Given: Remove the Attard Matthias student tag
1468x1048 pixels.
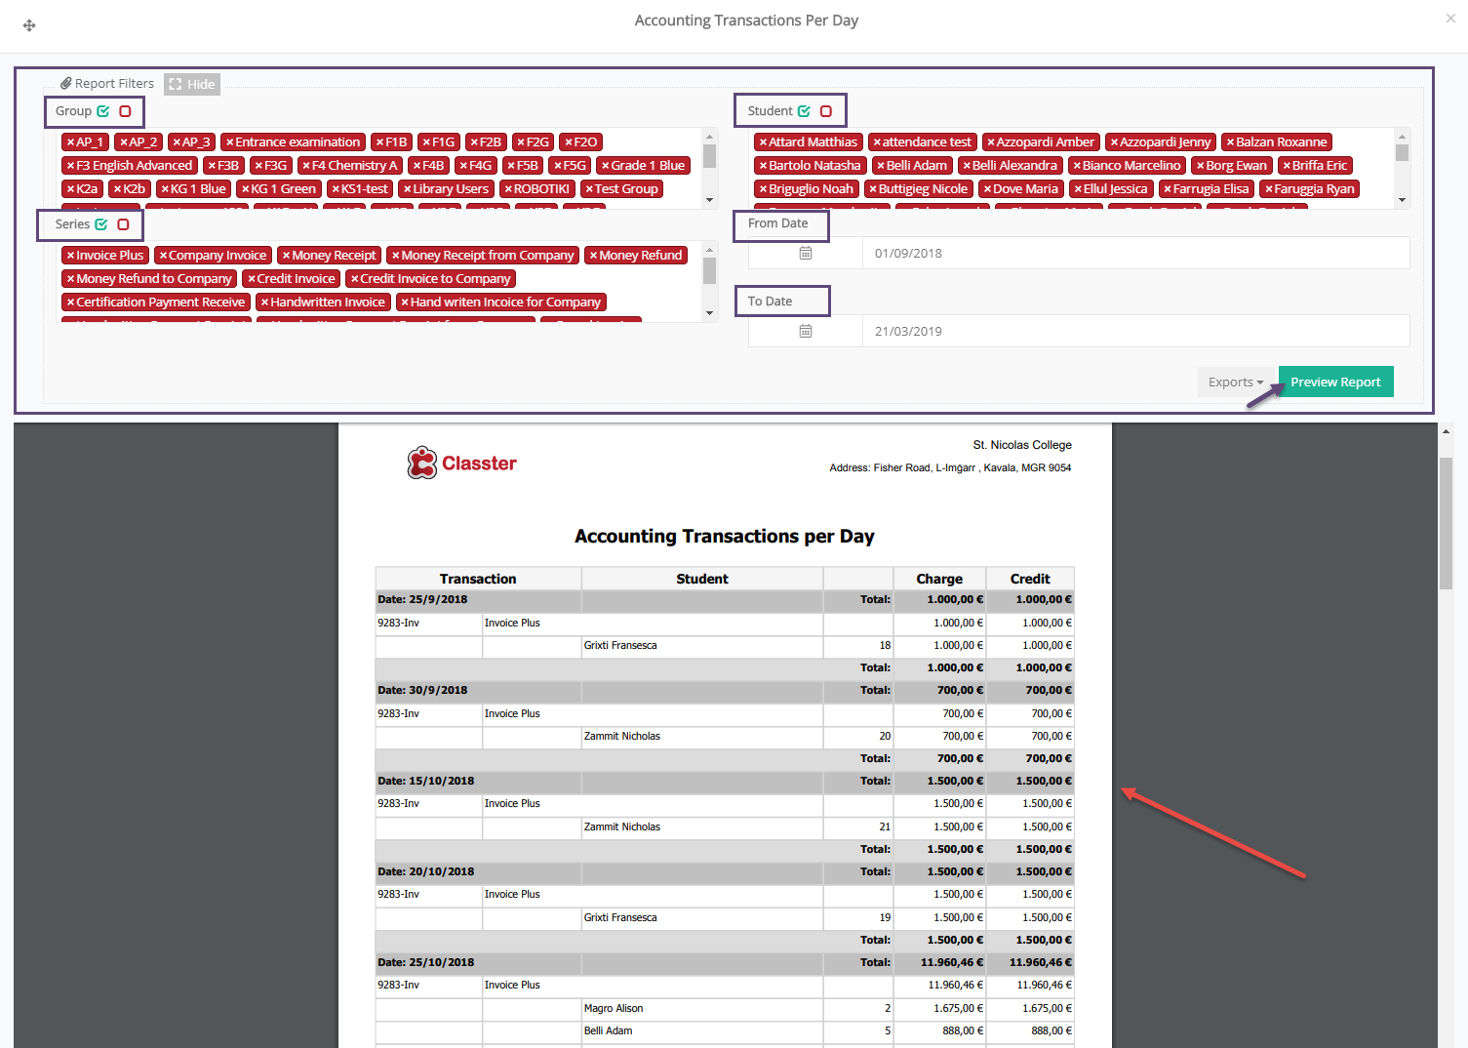Looking at the screenshot, I should click(763, 142).
